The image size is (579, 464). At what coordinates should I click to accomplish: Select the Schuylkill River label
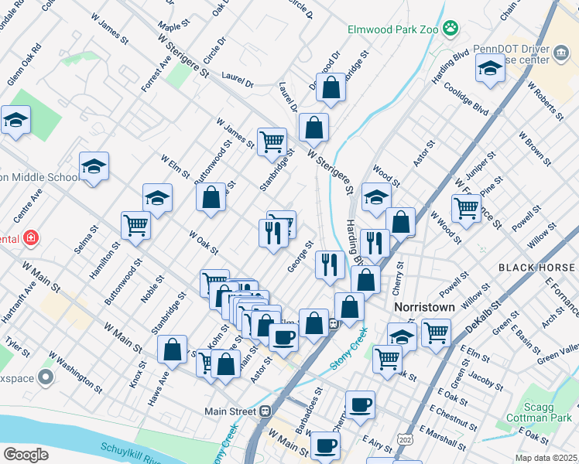pyautogui.click(x=131, y=454)
